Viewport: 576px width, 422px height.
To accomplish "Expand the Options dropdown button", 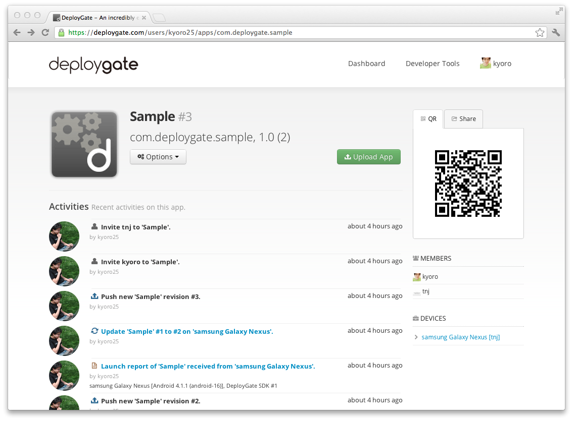I will [x=158, y=157].
